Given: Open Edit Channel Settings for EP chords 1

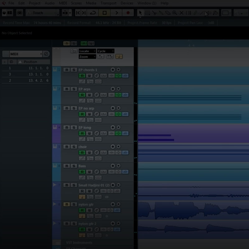Looking at the screenshot, I should coord(96,76).
